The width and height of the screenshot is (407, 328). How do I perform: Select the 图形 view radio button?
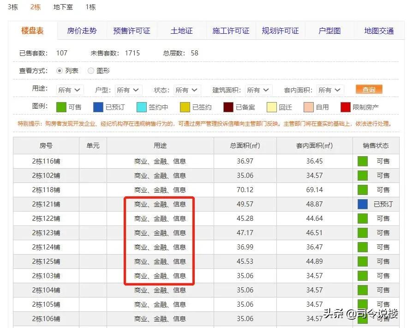[x=90, y=71]
